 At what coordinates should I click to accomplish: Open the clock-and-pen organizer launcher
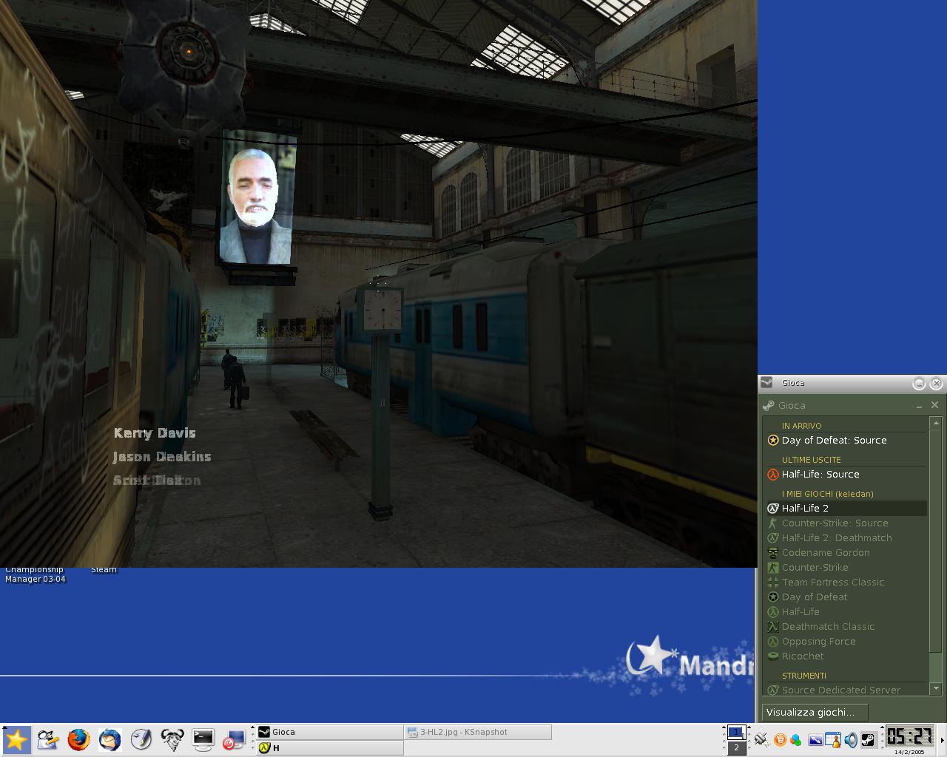tap(141, 739)
